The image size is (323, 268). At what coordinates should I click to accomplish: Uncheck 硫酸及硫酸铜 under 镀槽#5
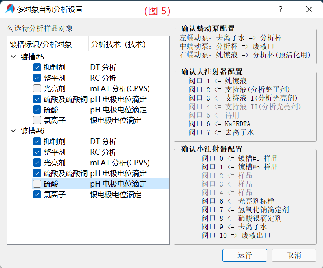[37, 99]
